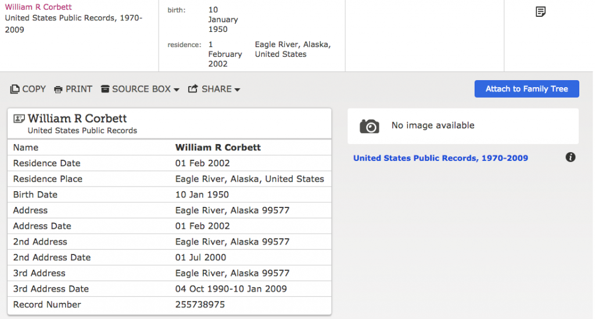This screenshot has width=595, height=319.
Task: Click the camera icon for image
Action: (x=369, y=126)
